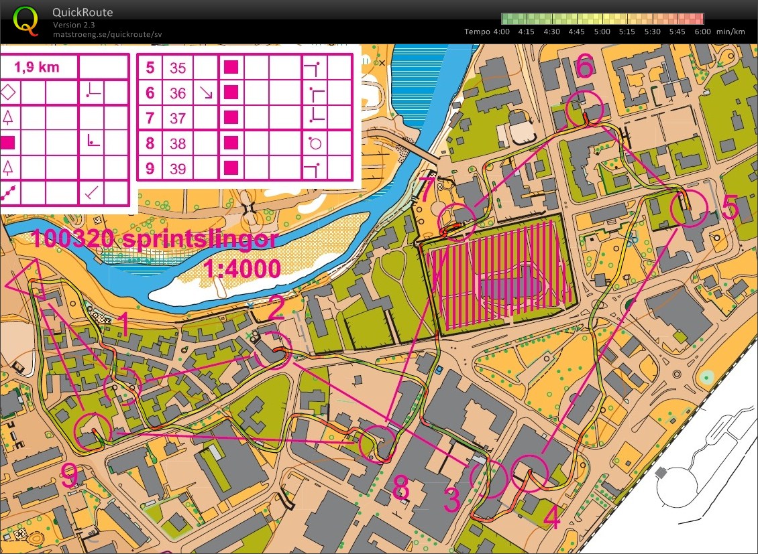Click control circle 7 on the map
Image resolution: width=758 pixels, height=554 pixels.
coord(457,222)
